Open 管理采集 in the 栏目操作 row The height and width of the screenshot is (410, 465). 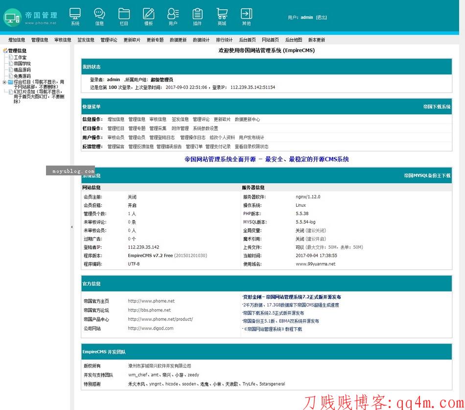coord(158,128)
